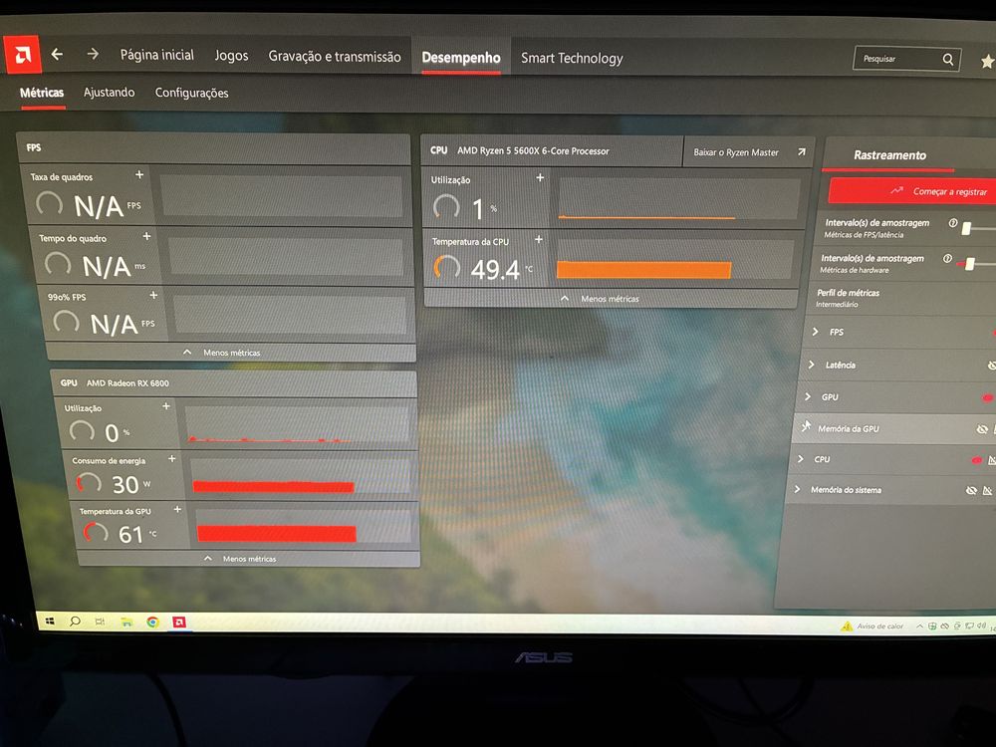Toggle visibility of Memória do sistema tracking
The height and width of the screenshot is (747, 996).
pyautogui.click(x=970, y=490)
